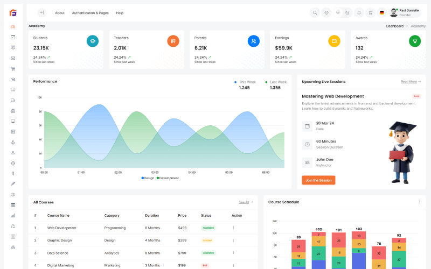Open the search icon in header
The image size is (431, 269).
pyautogui.click(x=315, y=12)
